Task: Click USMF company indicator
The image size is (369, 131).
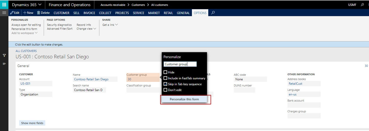Action: pos(352,5)
